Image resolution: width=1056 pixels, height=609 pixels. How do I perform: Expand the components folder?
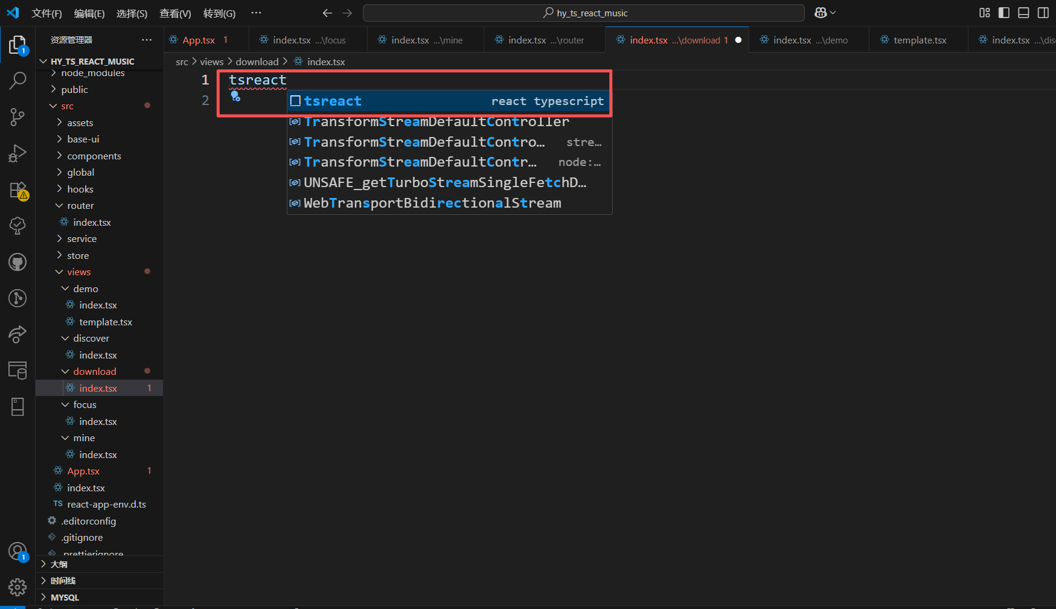pos(95,155)
